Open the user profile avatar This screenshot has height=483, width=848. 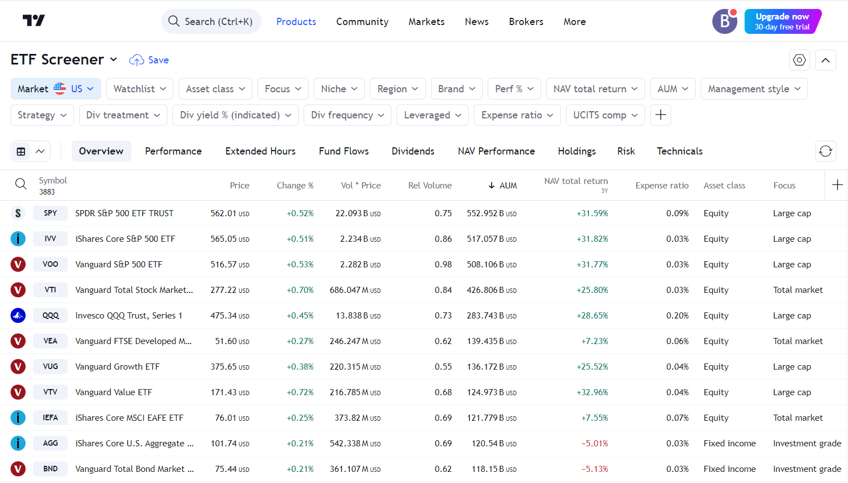(725, 21)
